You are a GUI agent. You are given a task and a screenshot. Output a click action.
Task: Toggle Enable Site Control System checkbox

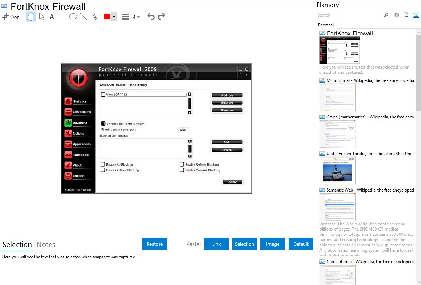click(x=103, y=124)
